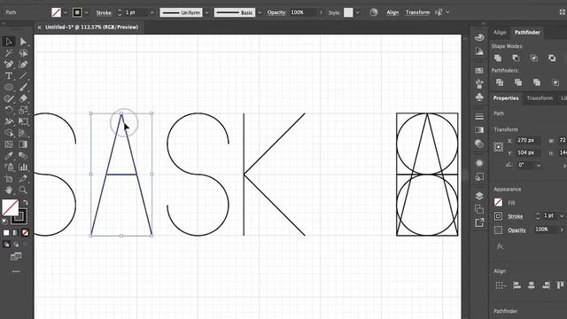Choose the Column Graph tool
This screenshot has height=319, width=567.
(x=23, y=167)
